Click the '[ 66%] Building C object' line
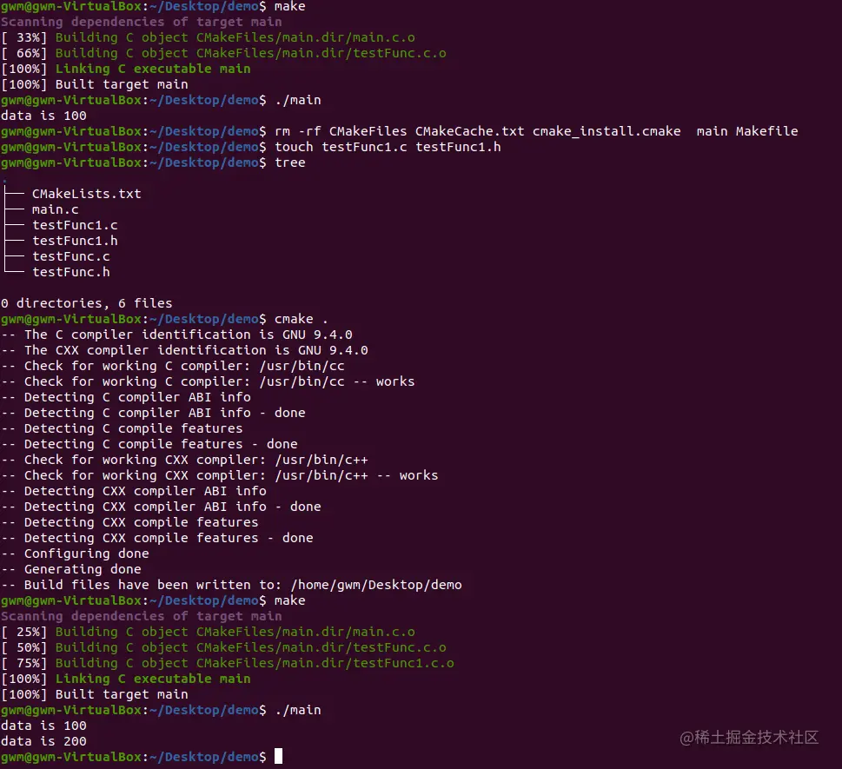Image resolution: width=842 pixels, height=769 pixels. (223, 53)
